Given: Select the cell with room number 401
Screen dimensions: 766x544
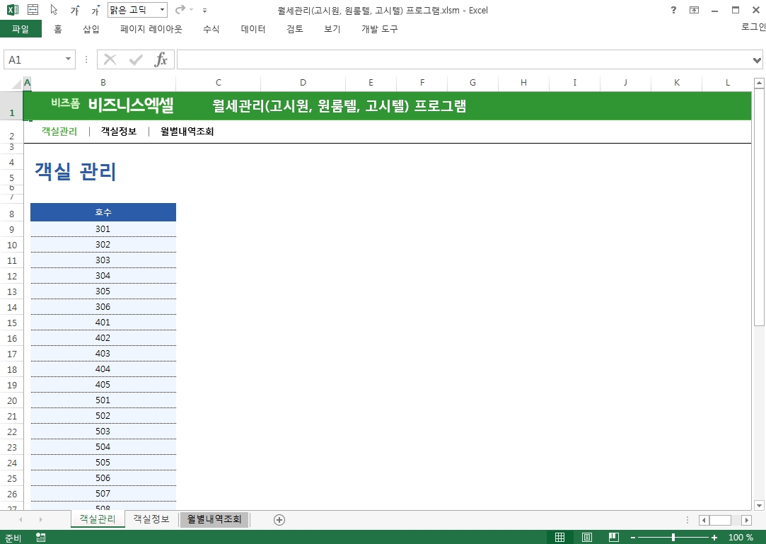Looking at the screenshot, I should click(x=103, y=322).
